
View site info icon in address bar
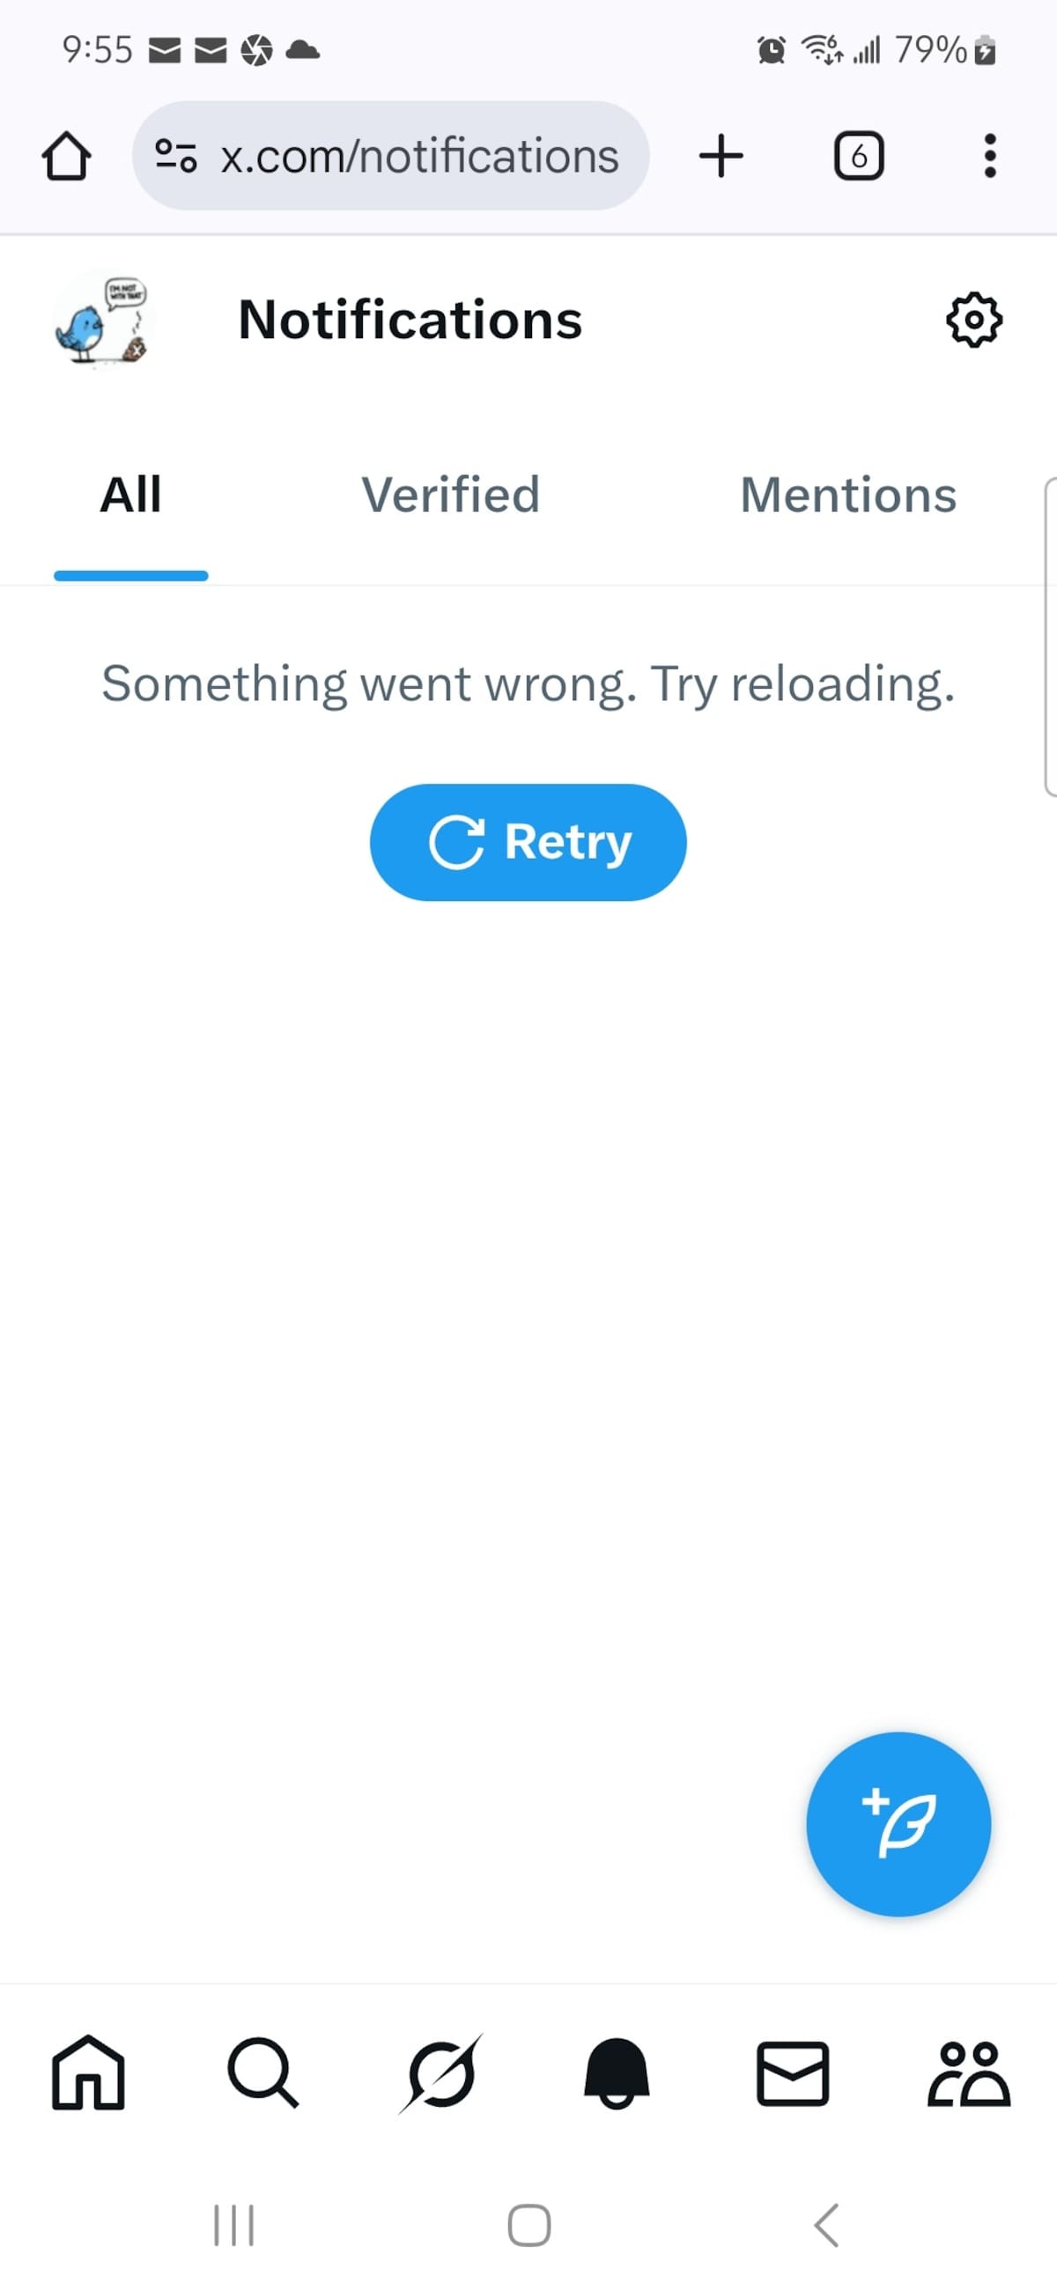pos(176,156)
